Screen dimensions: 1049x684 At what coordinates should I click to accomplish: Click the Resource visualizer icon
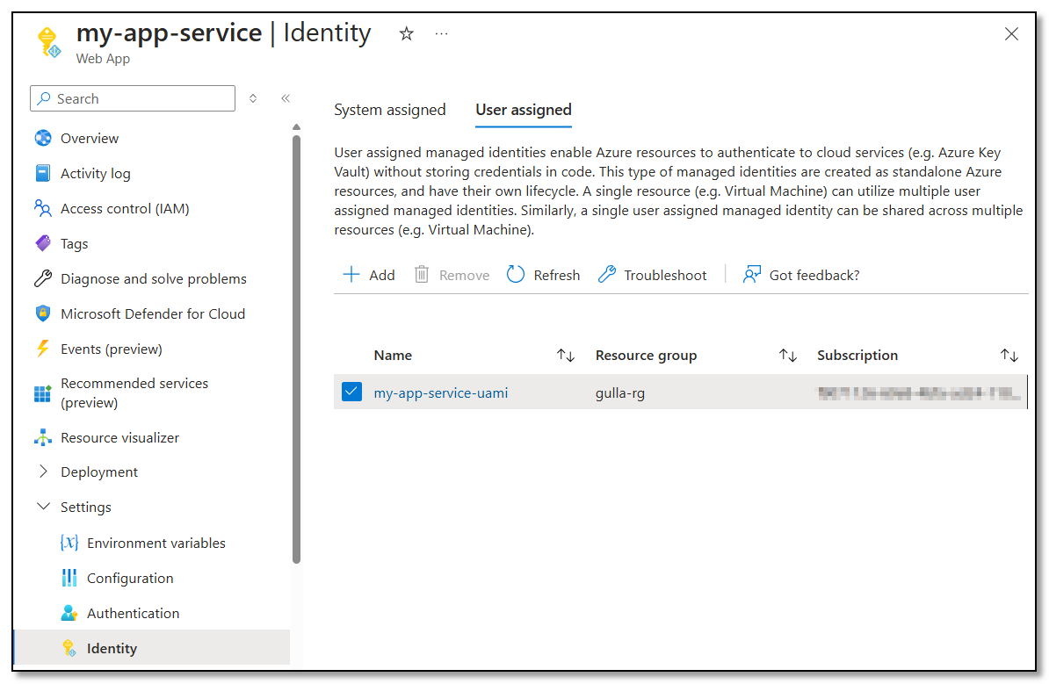(43, 437)
